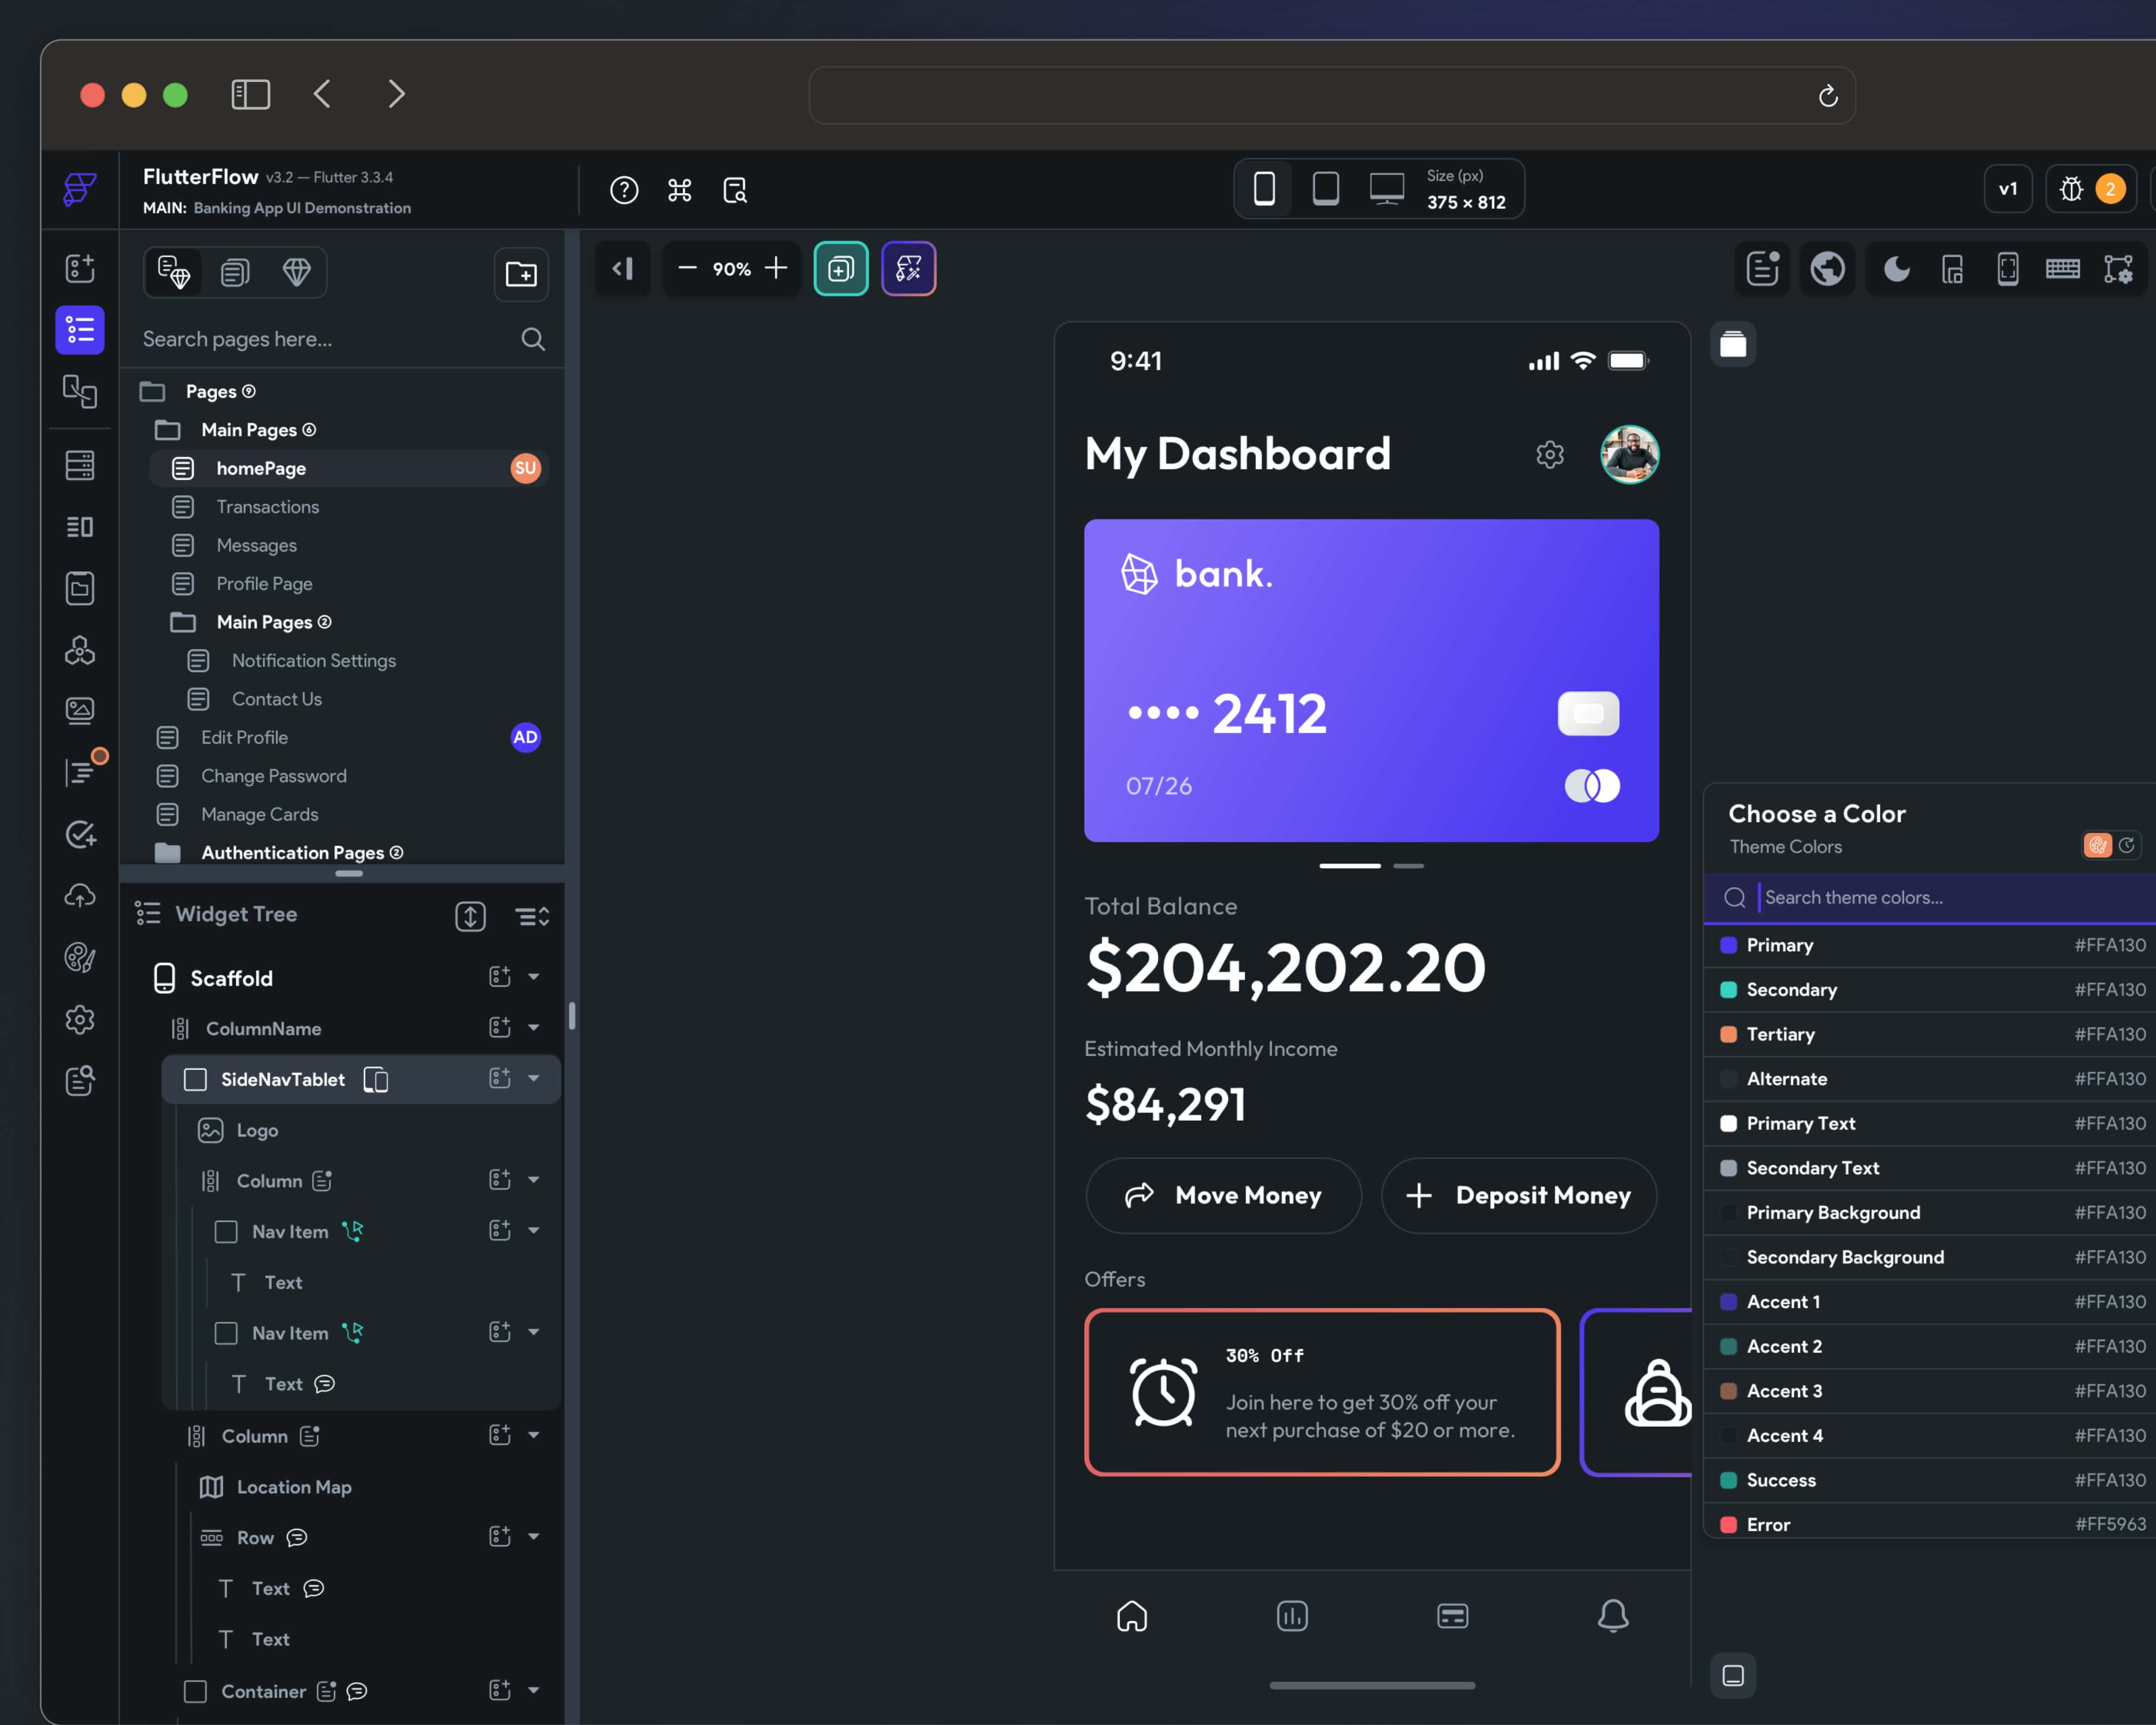Select the tablet device preview
Screen dimensions: 2156x1725
[1325, 188]
